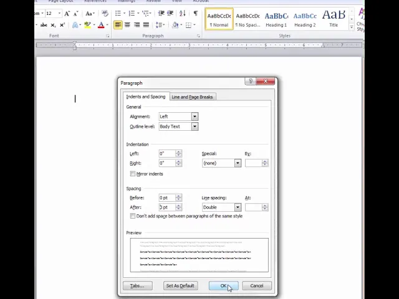This screenshot has width=399, height=299.
Task: Open the Shading color dropdown arrow
Action: [181, 25]
